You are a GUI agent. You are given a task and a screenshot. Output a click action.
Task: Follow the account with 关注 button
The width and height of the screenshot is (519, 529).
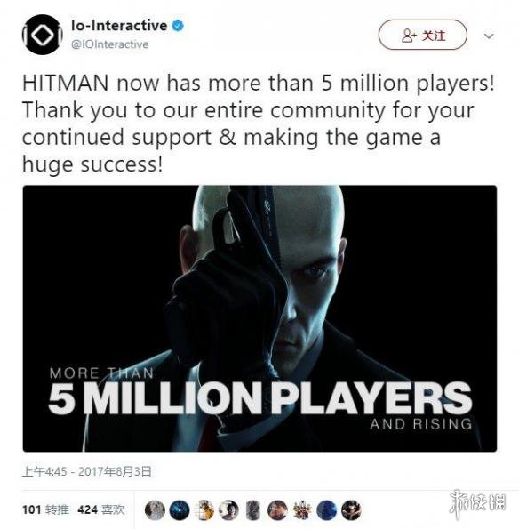pos(422,35)
